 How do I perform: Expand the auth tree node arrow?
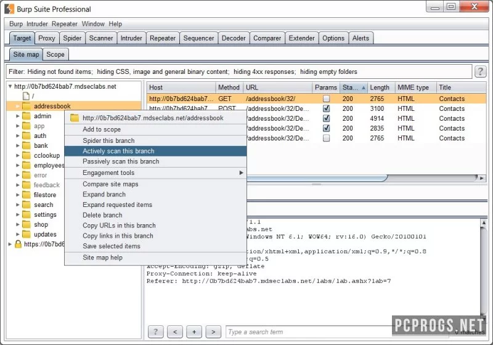coord(18,136)
